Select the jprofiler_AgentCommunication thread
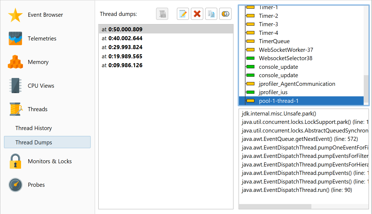This screenshot has width=372, height=214. pyautogui.click(x=297, y=84)
